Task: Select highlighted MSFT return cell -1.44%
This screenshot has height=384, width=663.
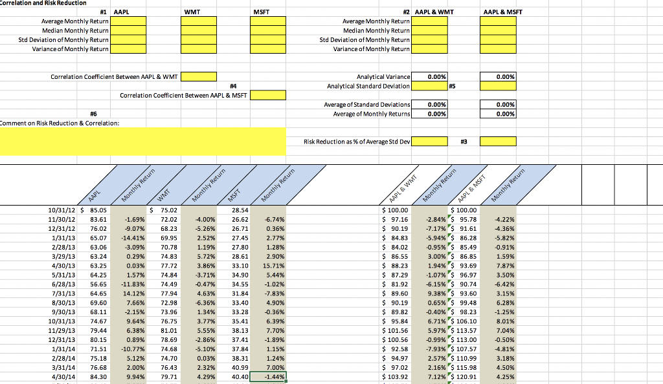Action: click(x=268, y=377)
